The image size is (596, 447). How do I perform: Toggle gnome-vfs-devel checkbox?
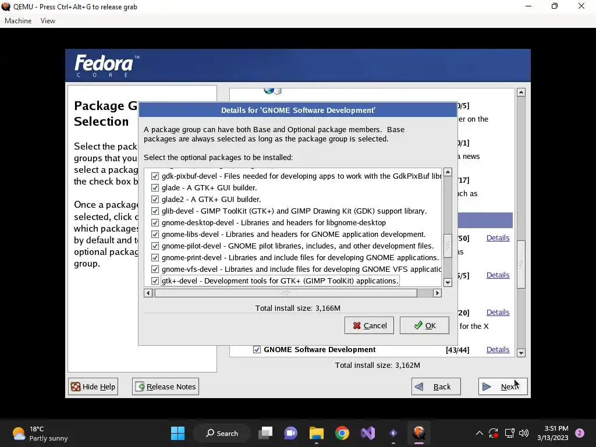coord(155,269)
